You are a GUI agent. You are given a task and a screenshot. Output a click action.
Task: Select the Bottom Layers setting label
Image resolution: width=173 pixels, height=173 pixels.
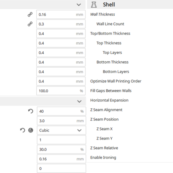click(x=116, y=72)
